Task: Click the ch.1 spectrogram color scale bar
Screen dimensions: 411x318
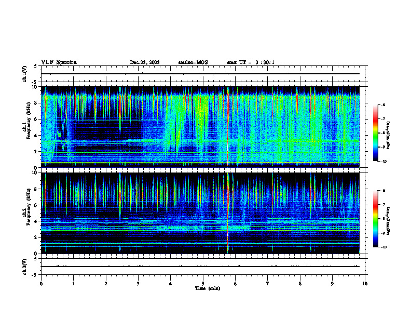Action: click(x=375, y=133)
